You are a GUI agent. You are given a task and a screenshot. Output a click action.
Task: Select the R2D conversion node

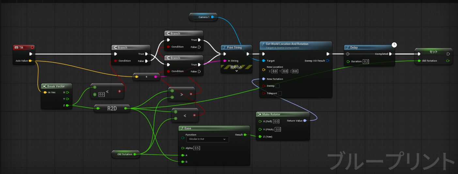[x=112, y=109]
